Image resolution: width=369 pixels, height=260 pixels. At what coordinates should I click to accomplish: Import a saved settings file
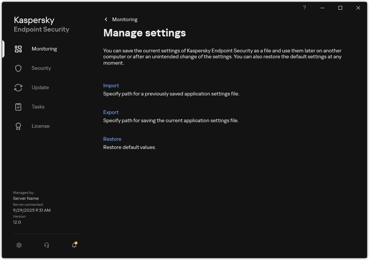click(x=111, y=85)
